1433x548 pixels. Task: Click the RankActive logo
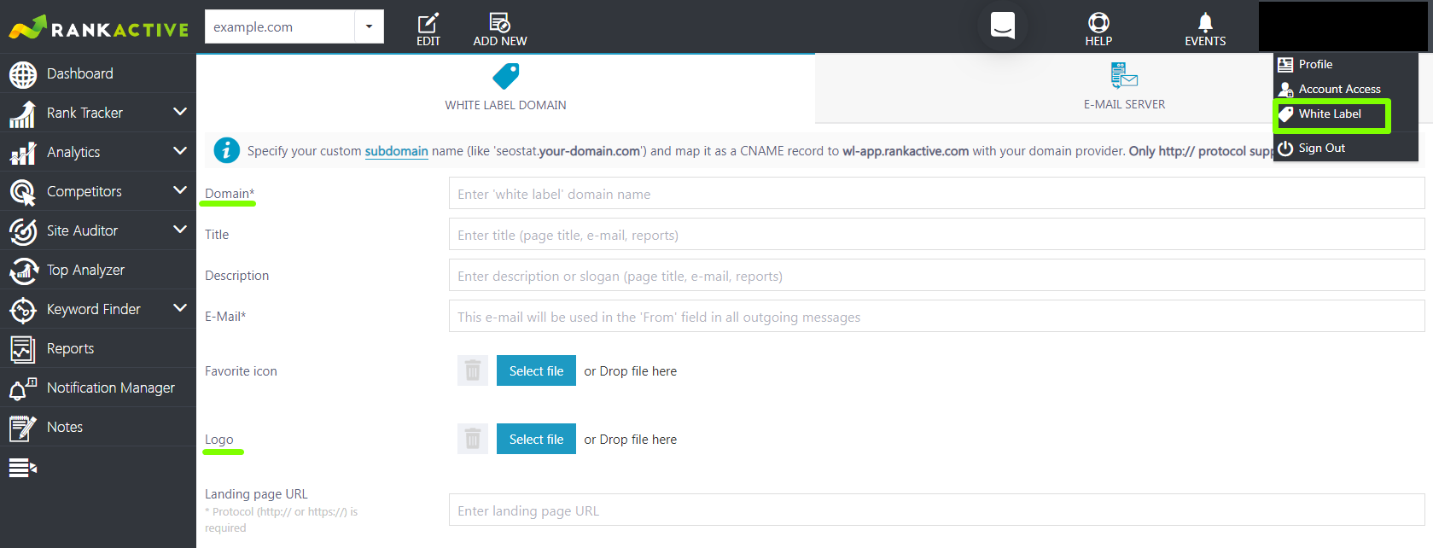click(x=99, y=27)
